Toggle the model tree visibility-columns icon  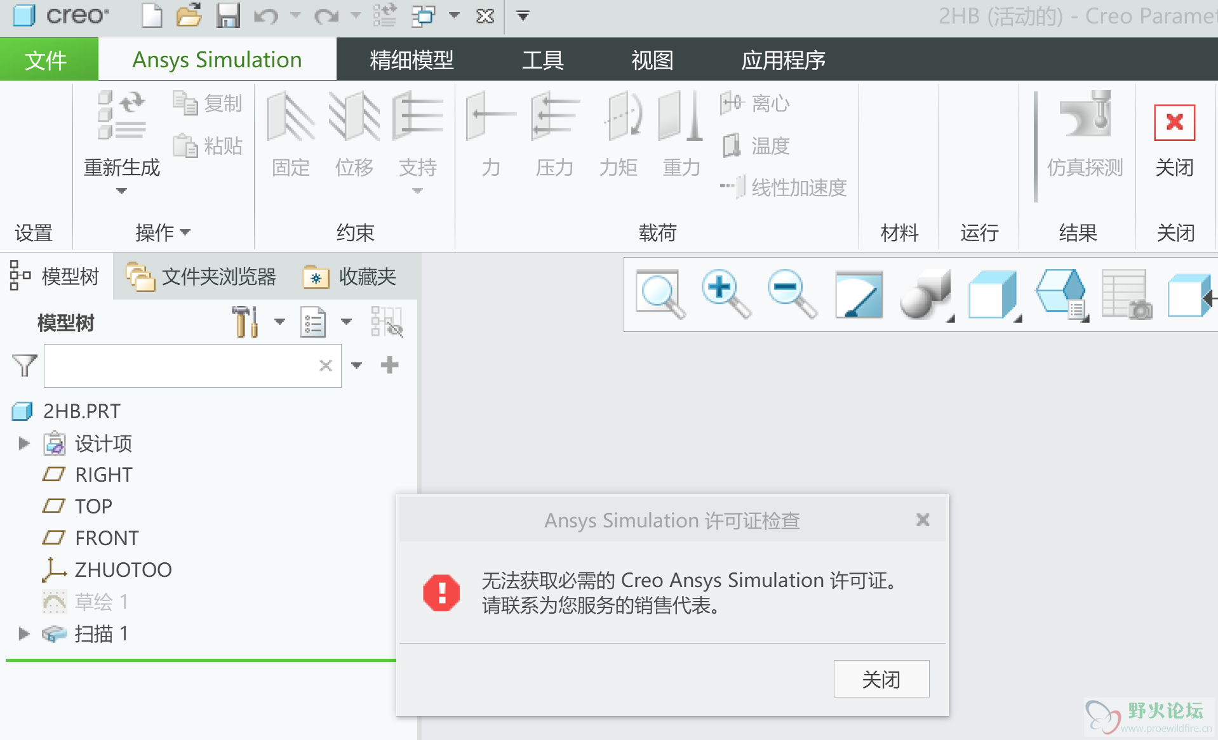click(387, 322)
